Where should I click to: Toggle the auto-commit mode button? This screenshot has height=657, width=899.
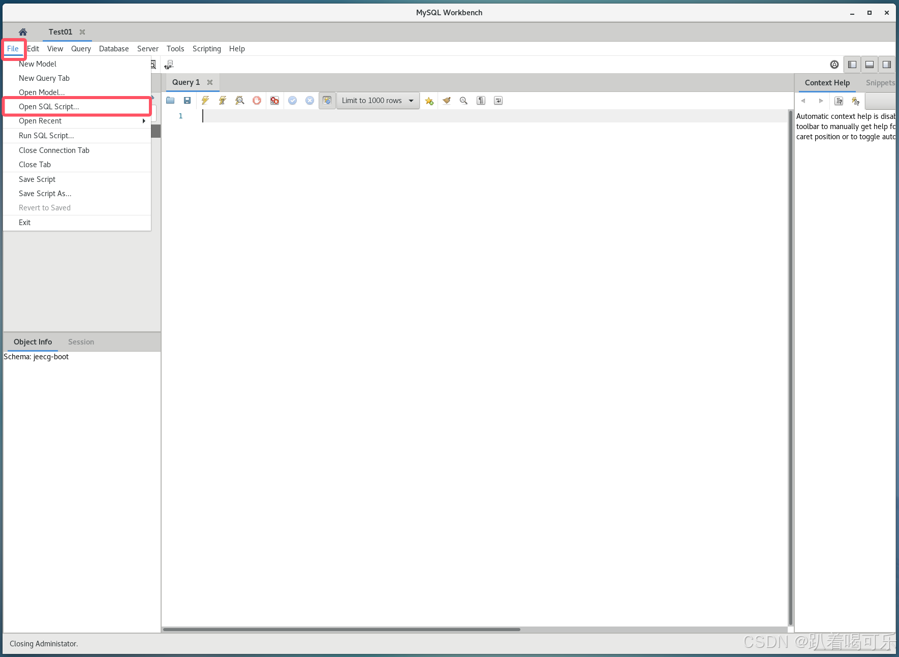(327, 101)
